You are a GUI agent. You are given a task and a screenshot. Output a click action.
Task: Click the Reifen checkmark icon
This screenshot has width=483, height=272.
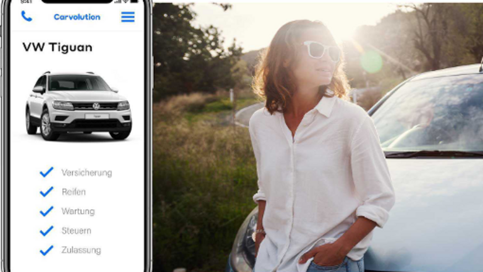pyautogui.click(x=47, y=191)
